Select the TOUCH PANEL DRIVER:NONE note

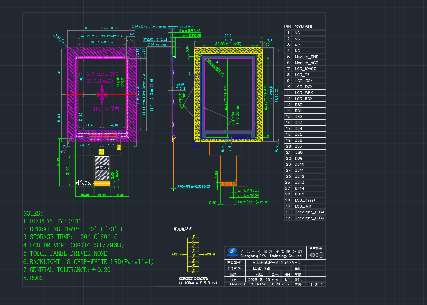pyautogui.click(x=65, y=253)
